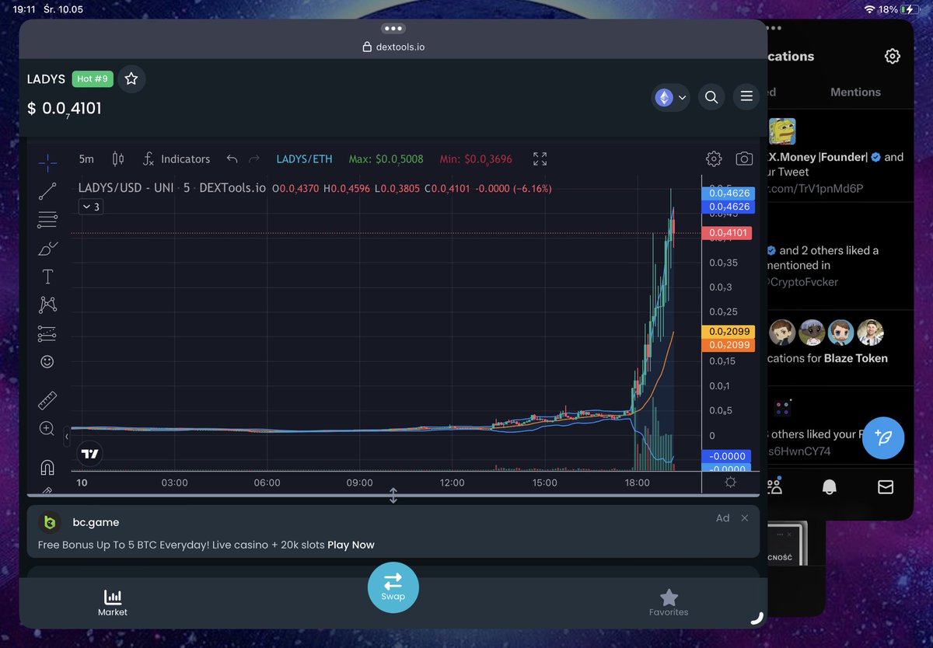Switch the chart to LADYS/ETH
The width and height of the screenshot is (933, 648).
[x=304, y=159]
